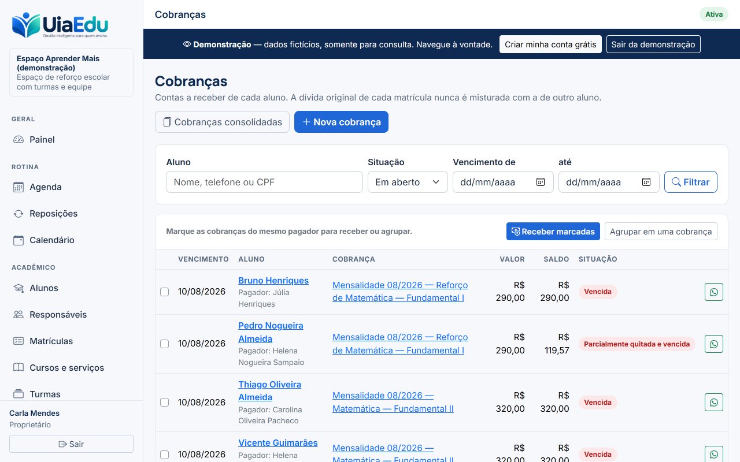
Task: Click the Painel gauge icon
Action: [18, 140]
